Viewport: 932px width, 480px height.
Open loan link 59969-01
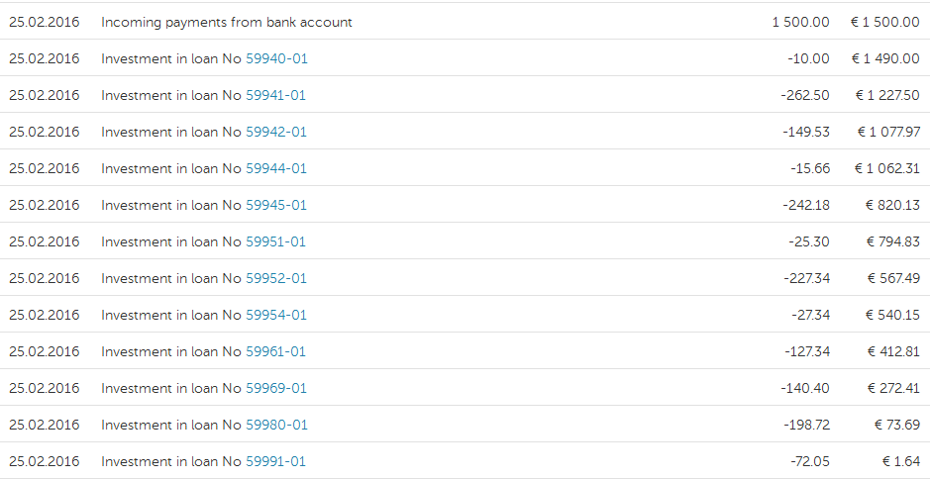[x=276, y=389]
